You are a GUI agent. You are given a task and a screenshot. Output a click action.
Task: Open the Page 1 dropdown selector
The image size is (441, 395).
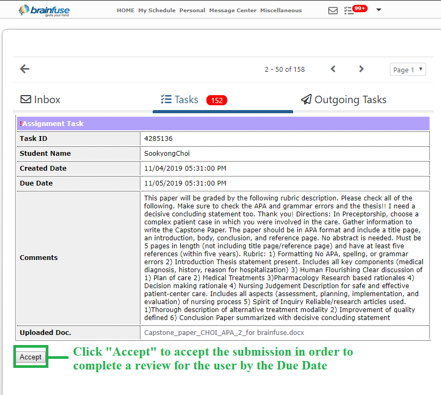pos(407,70)
